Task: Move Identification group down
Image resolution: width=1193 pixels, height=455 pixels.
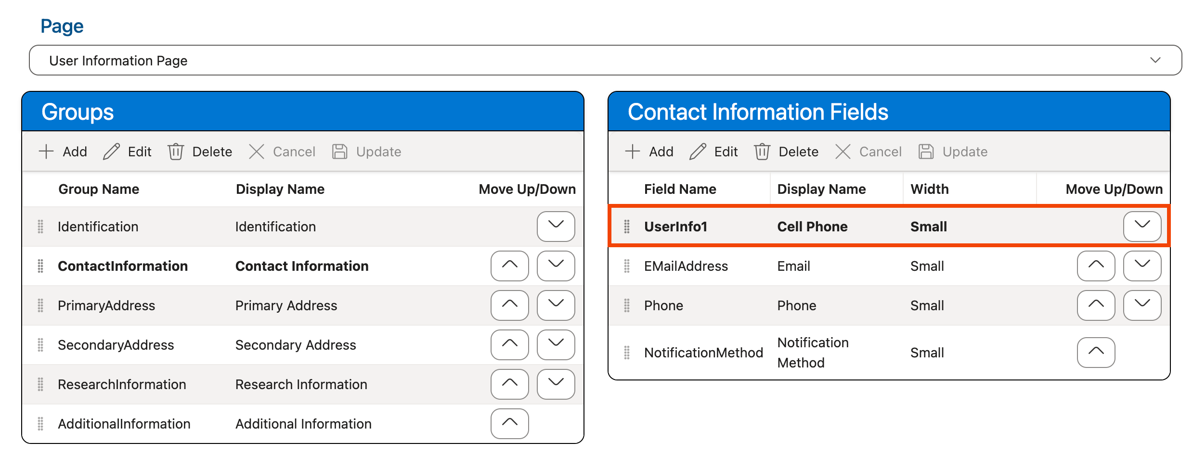Action: [556, 226]
